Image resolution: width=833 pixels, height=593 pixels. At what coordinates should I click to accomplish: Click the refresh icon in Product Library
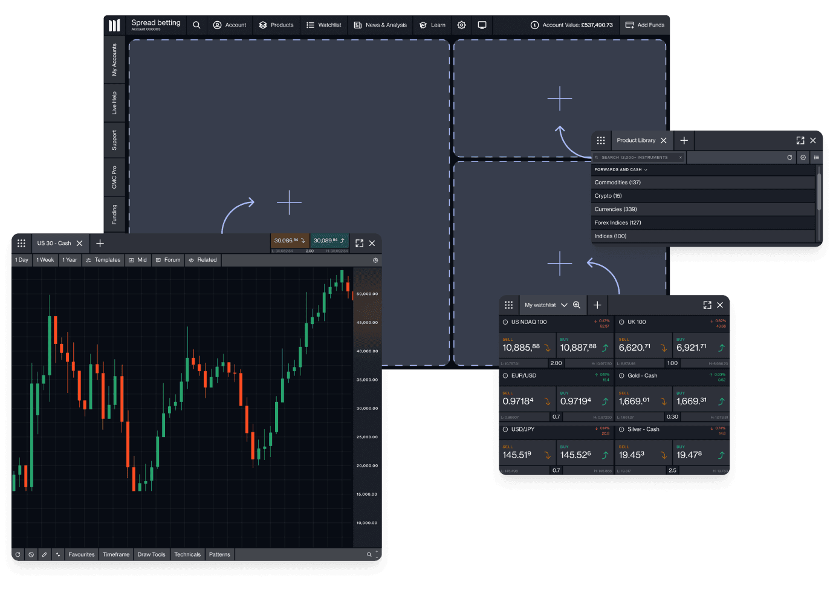point(789,157)
